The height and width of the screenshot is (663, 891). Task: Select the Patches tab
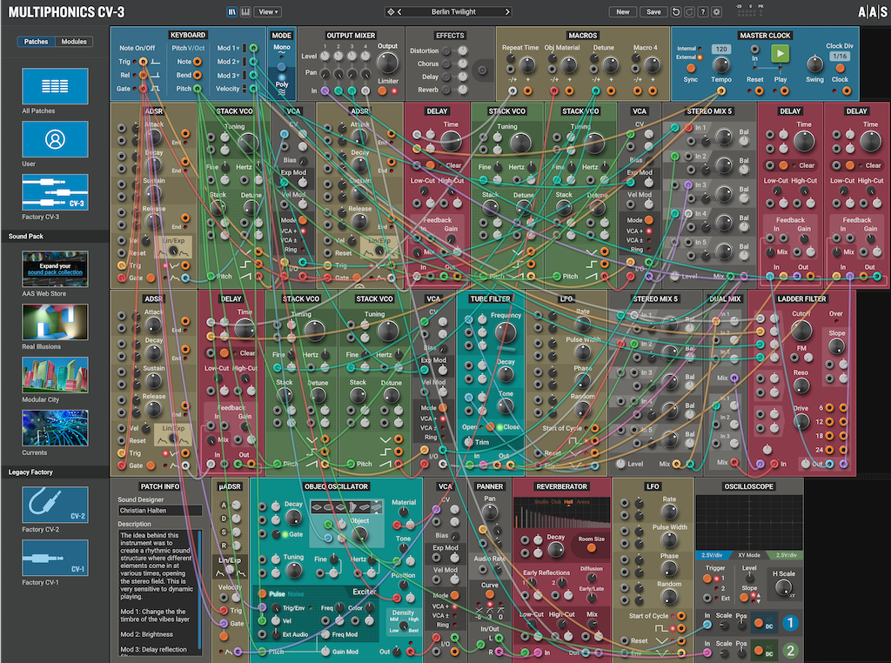pos(36,42)
